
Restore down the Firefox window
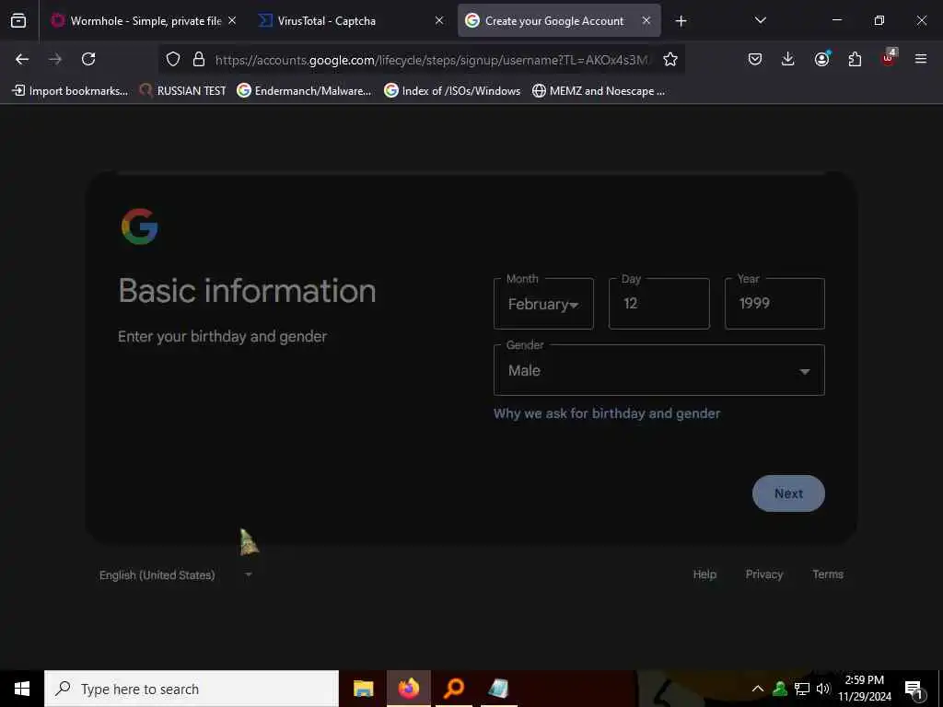879,20
